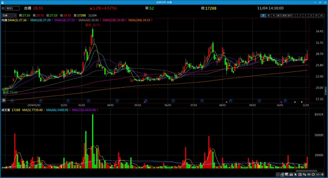Viewport: 328px width, 178px height.
Task: Click the indicator settings cursor icon
Action: click(x=305, y=174)
